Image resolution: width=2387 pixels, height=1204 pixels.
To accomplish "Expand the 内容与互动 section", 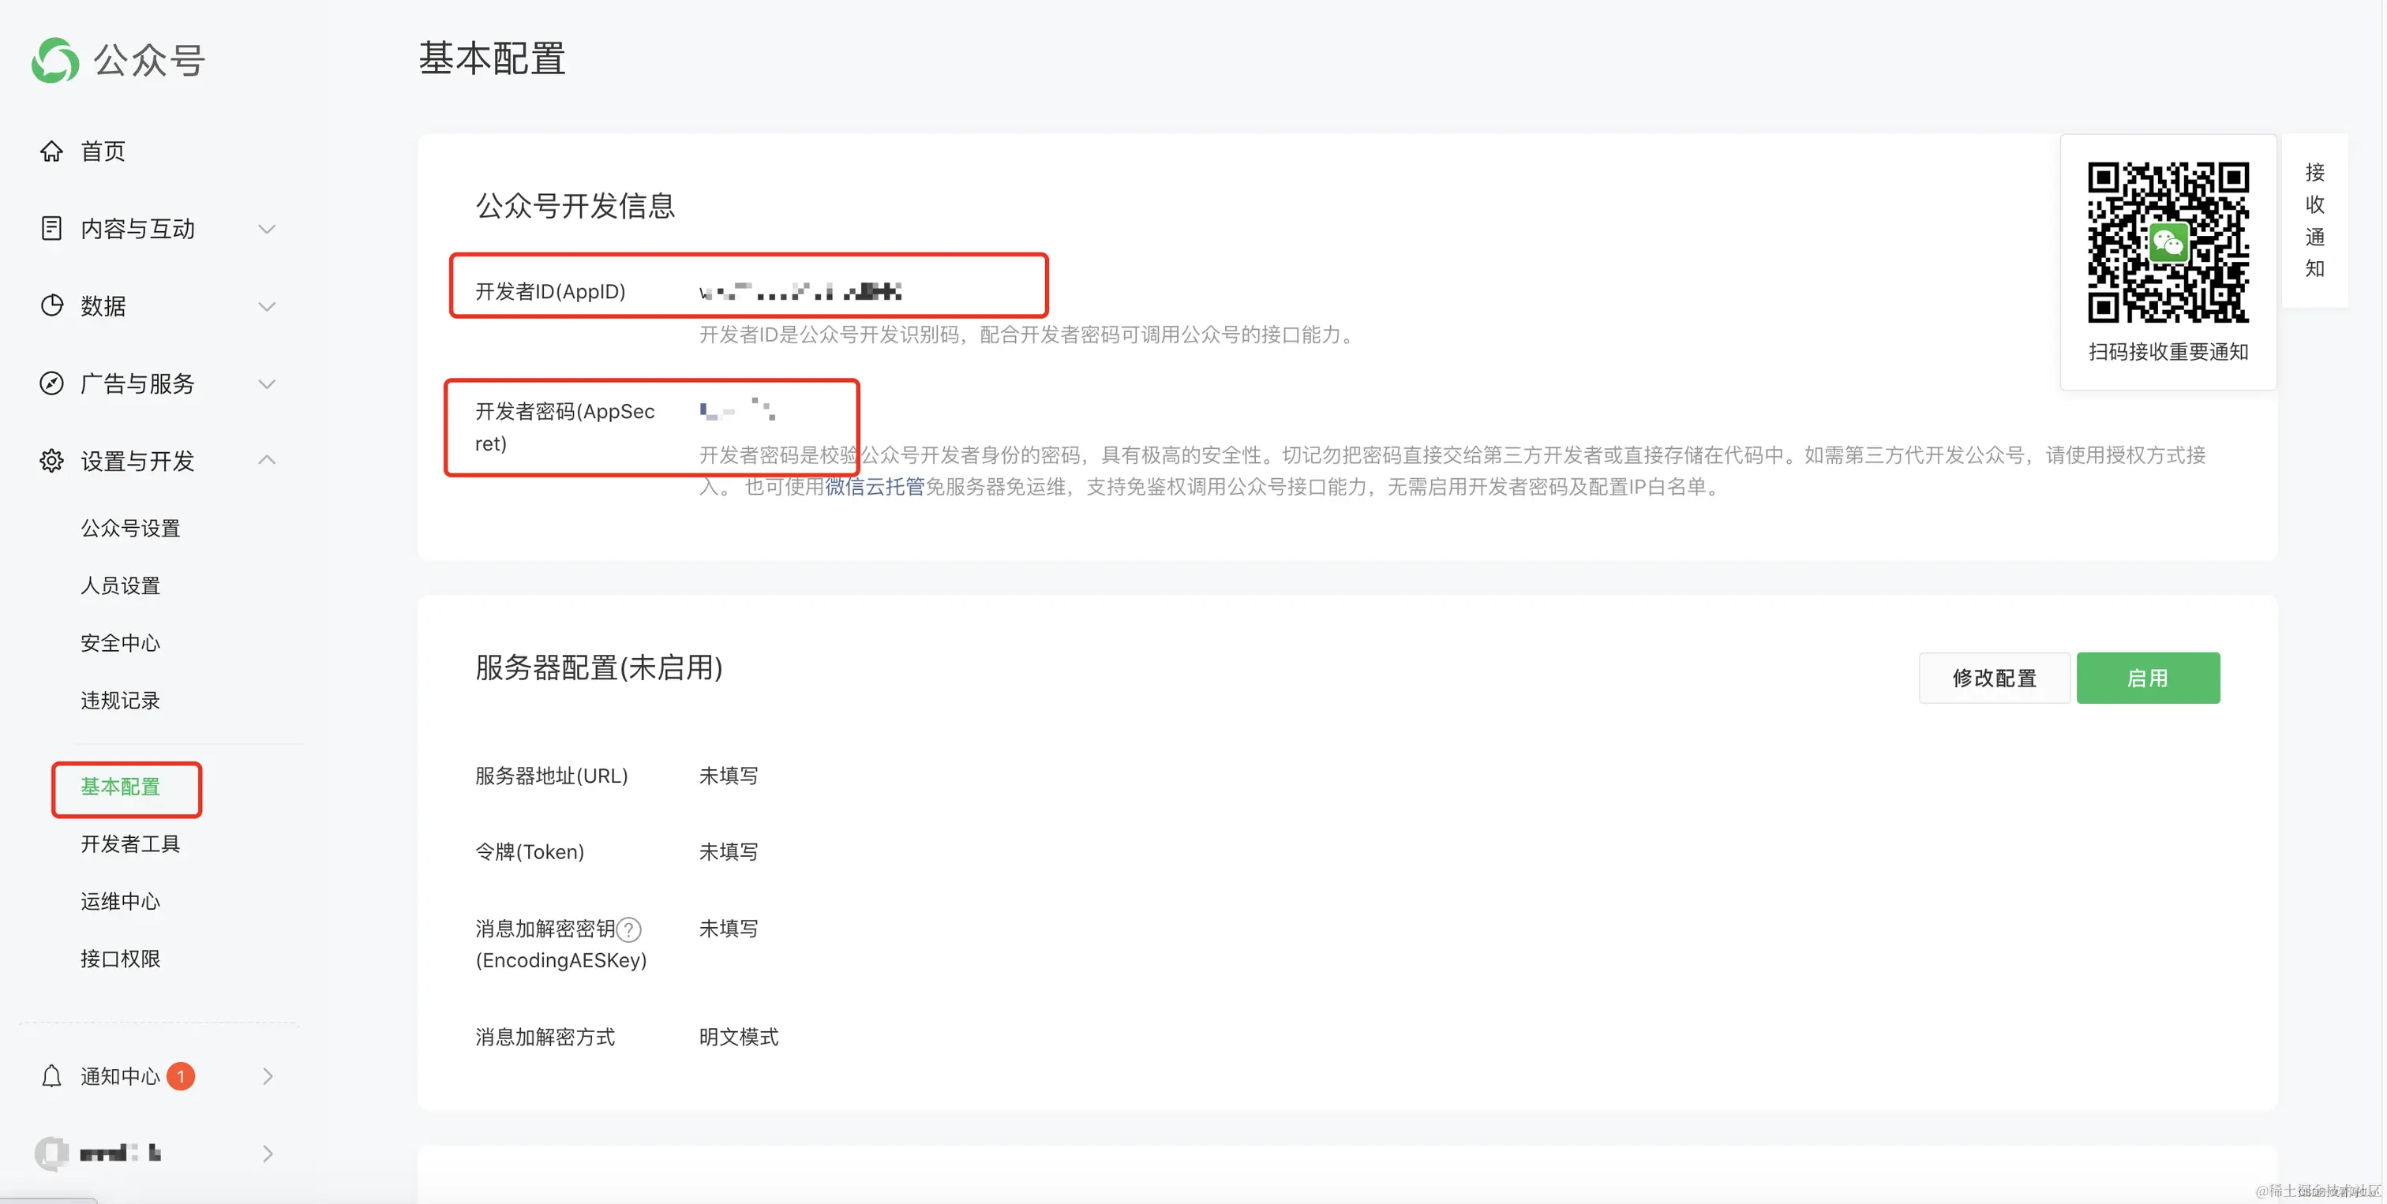I will (268, 229).
